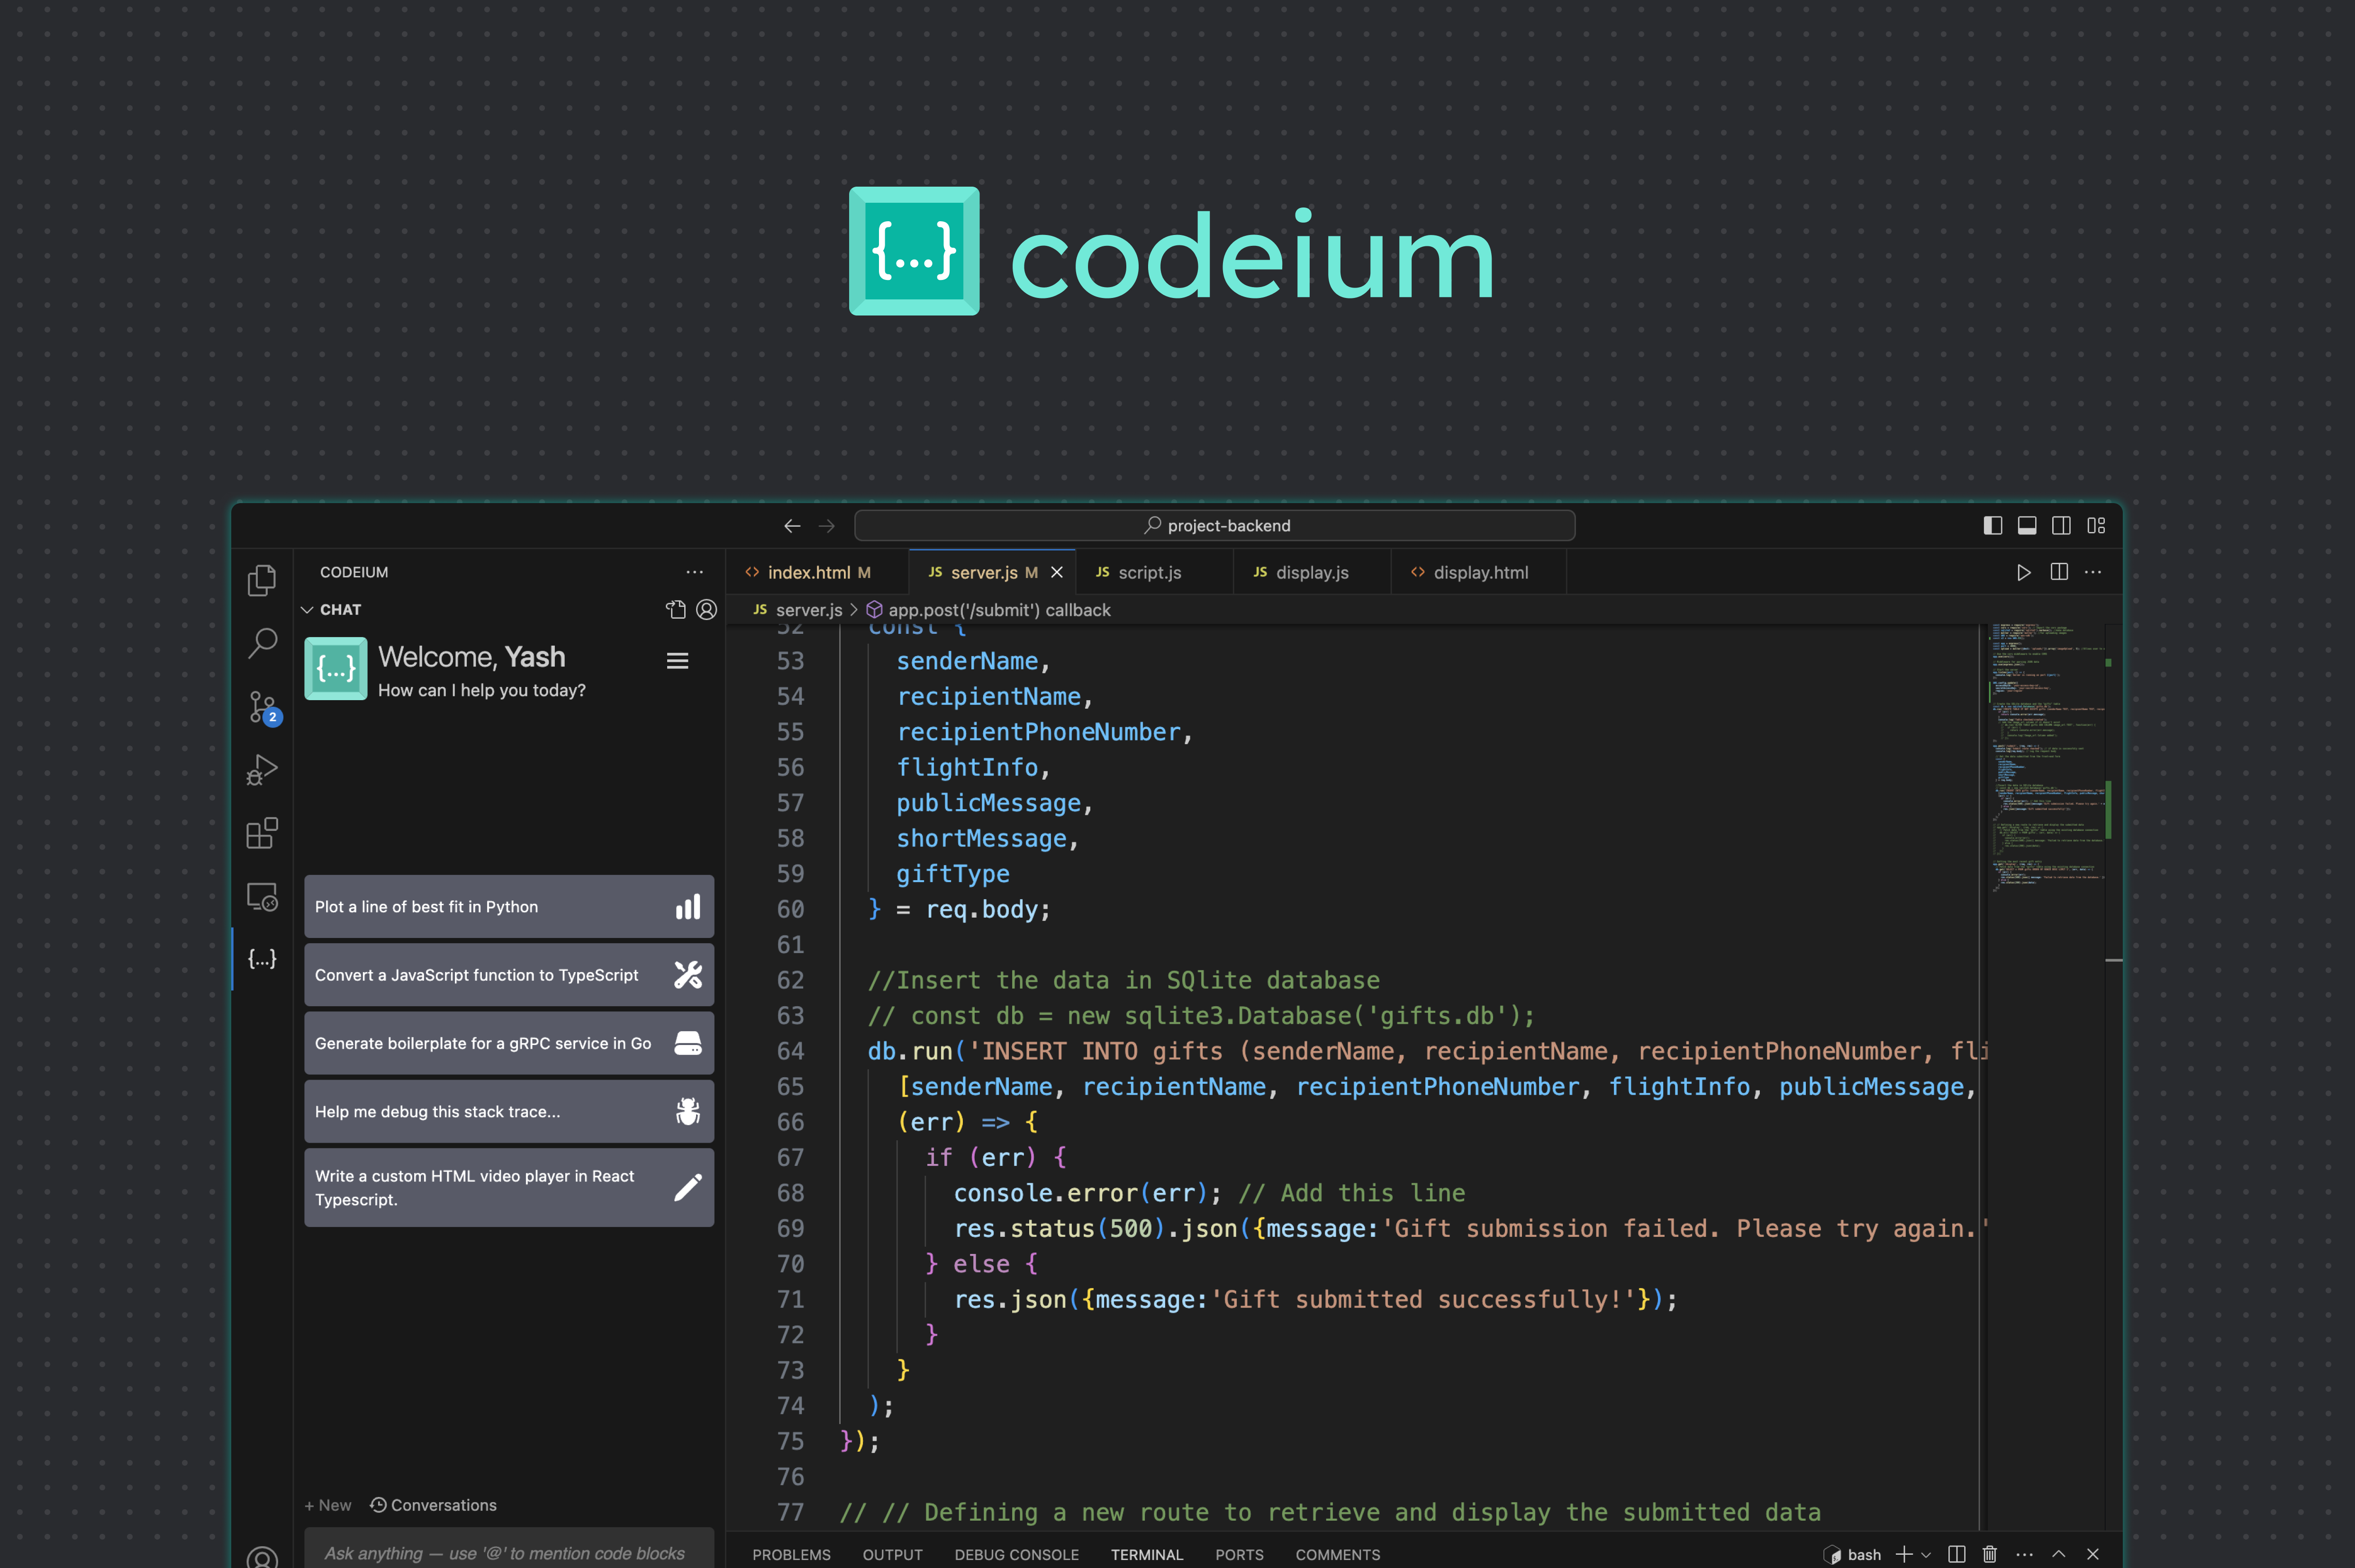This screenshot has height=1568, width=2355.
Task: Select the Codeium braces icon in activity bar
Action: 262,959
